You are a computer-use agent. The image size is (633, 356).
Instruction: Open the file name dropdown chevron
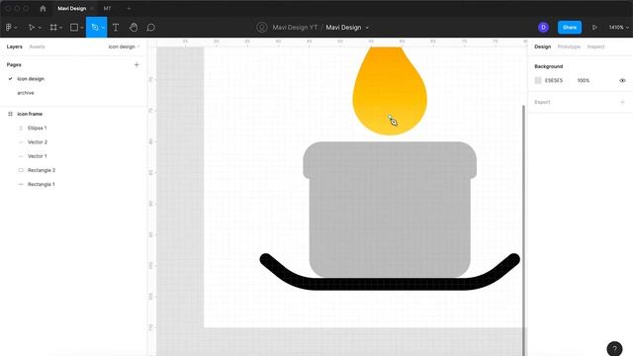[x=367, y=28]
